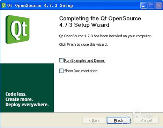Click the Qt icon in the title bar
The width and height of the screenshot is (163, 128).
(4, 5)
